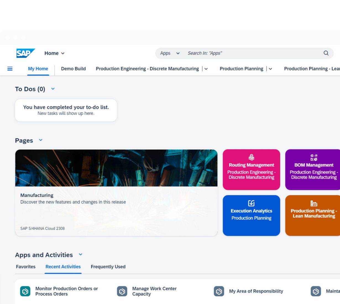Select the Frequently Used tab
This screenshot has height=304, width=340.
(108, 267)
